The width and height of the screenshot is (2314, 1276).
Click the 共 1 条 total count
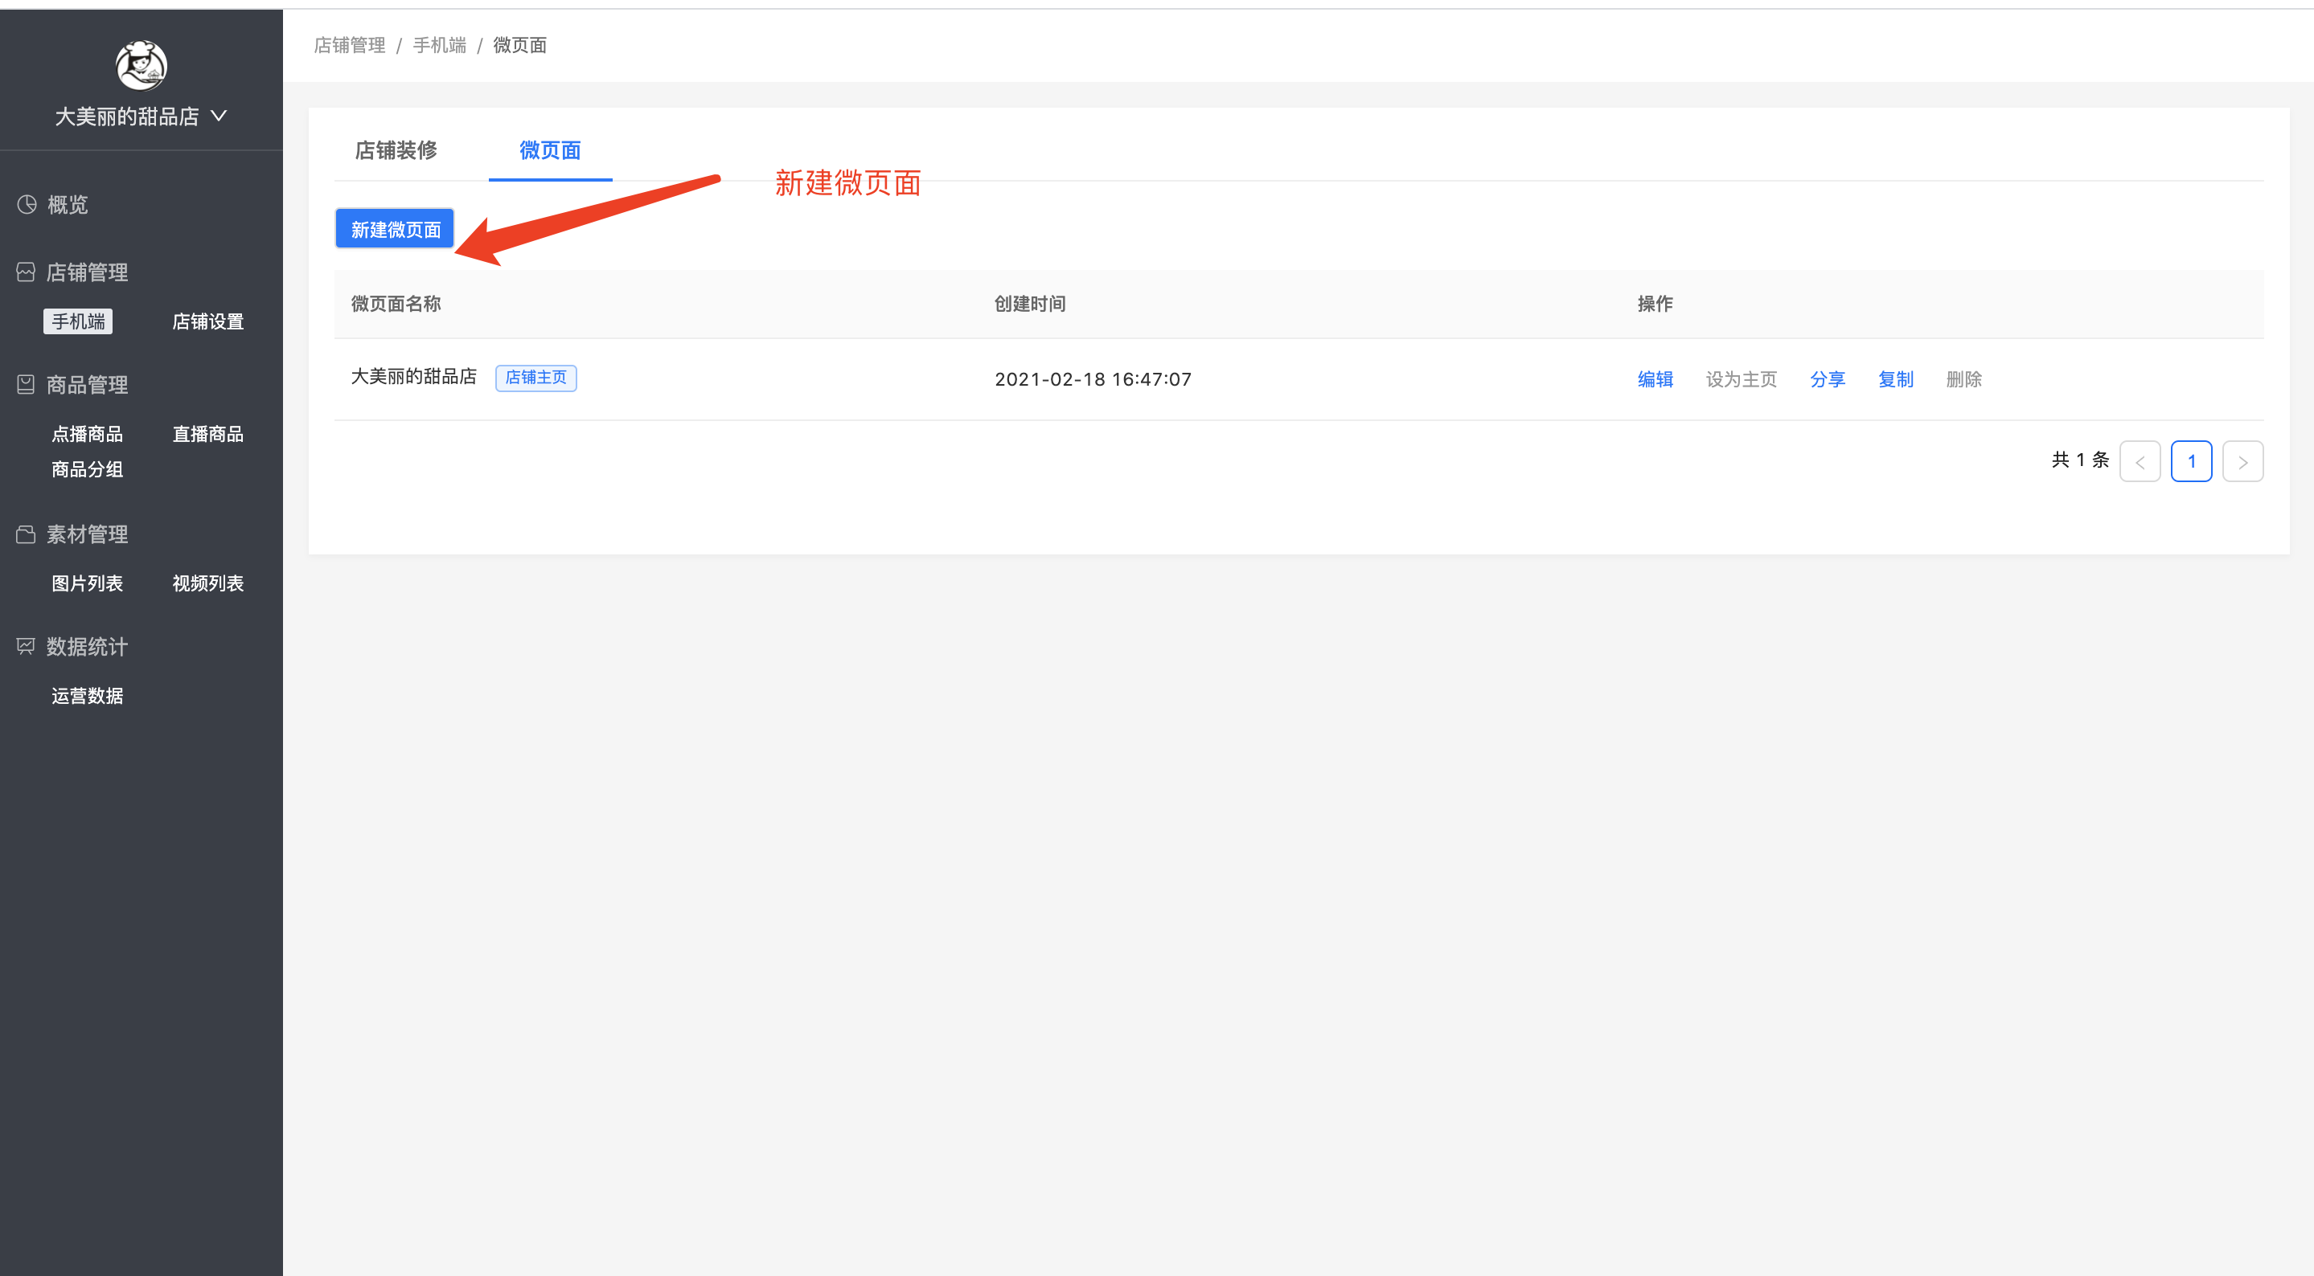(2081, 460)
